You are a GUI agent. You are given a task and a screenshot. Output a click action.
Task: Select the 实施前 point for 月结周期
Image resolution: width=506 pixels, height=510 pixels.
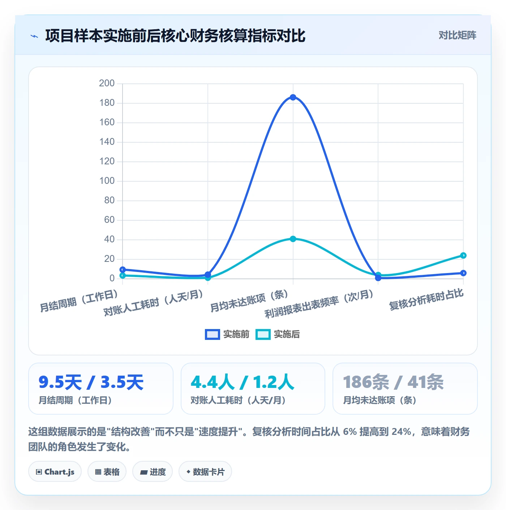(x=123, y=269)
